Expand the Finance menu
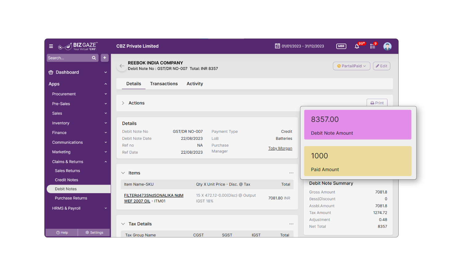This screenshot has height=276, width=461. [x=105, y=133]
